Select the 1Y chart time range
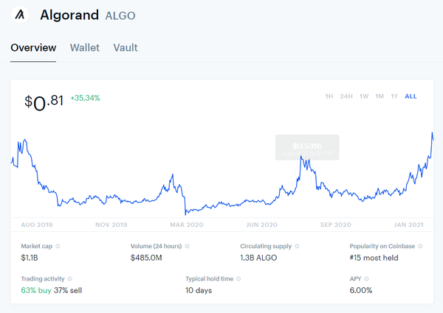This screenshot has width=443, height=313. [394, 96]
